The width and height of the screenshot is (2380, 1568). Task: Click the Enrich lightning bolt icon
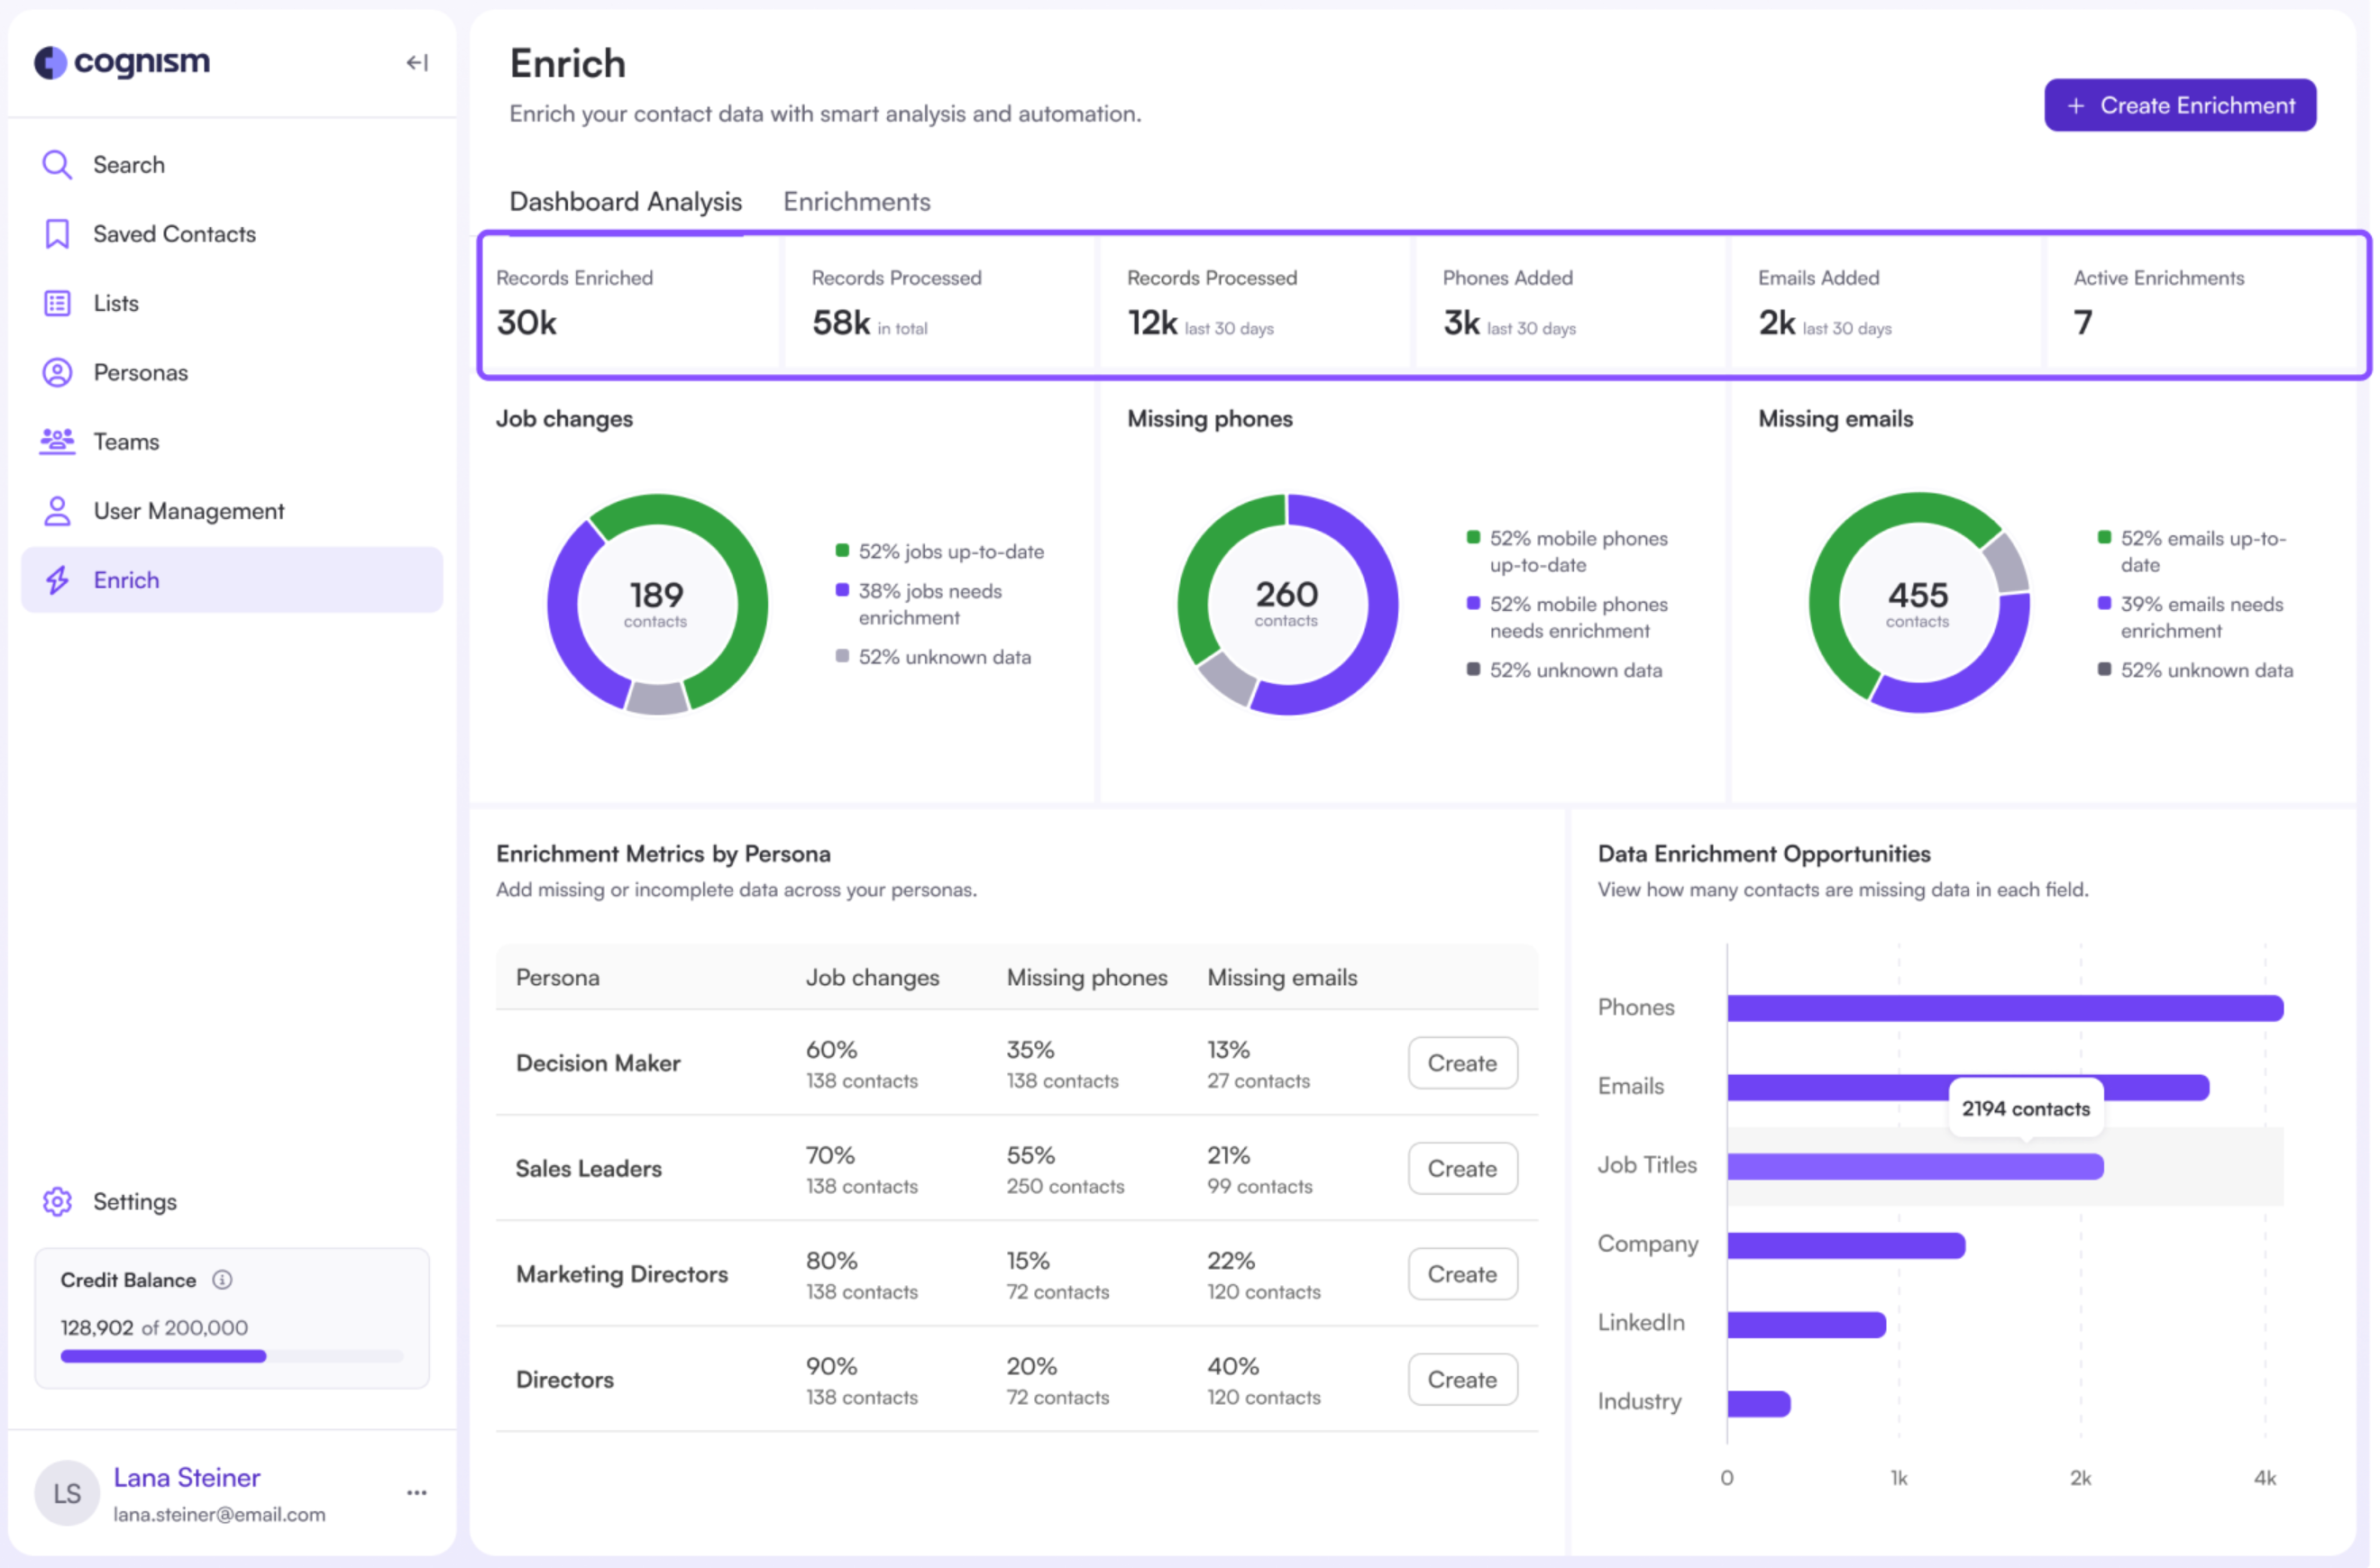coord(57,580)
